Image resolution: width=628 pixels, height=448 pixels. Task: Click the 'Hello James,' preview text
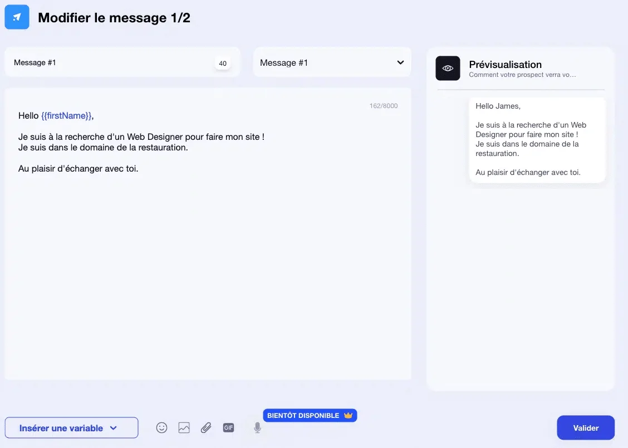point(498,106)
